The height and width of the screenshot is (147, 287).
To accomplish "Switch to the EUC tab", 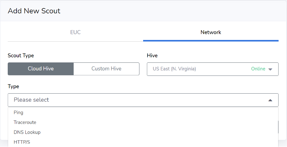I will click(75, 32).
